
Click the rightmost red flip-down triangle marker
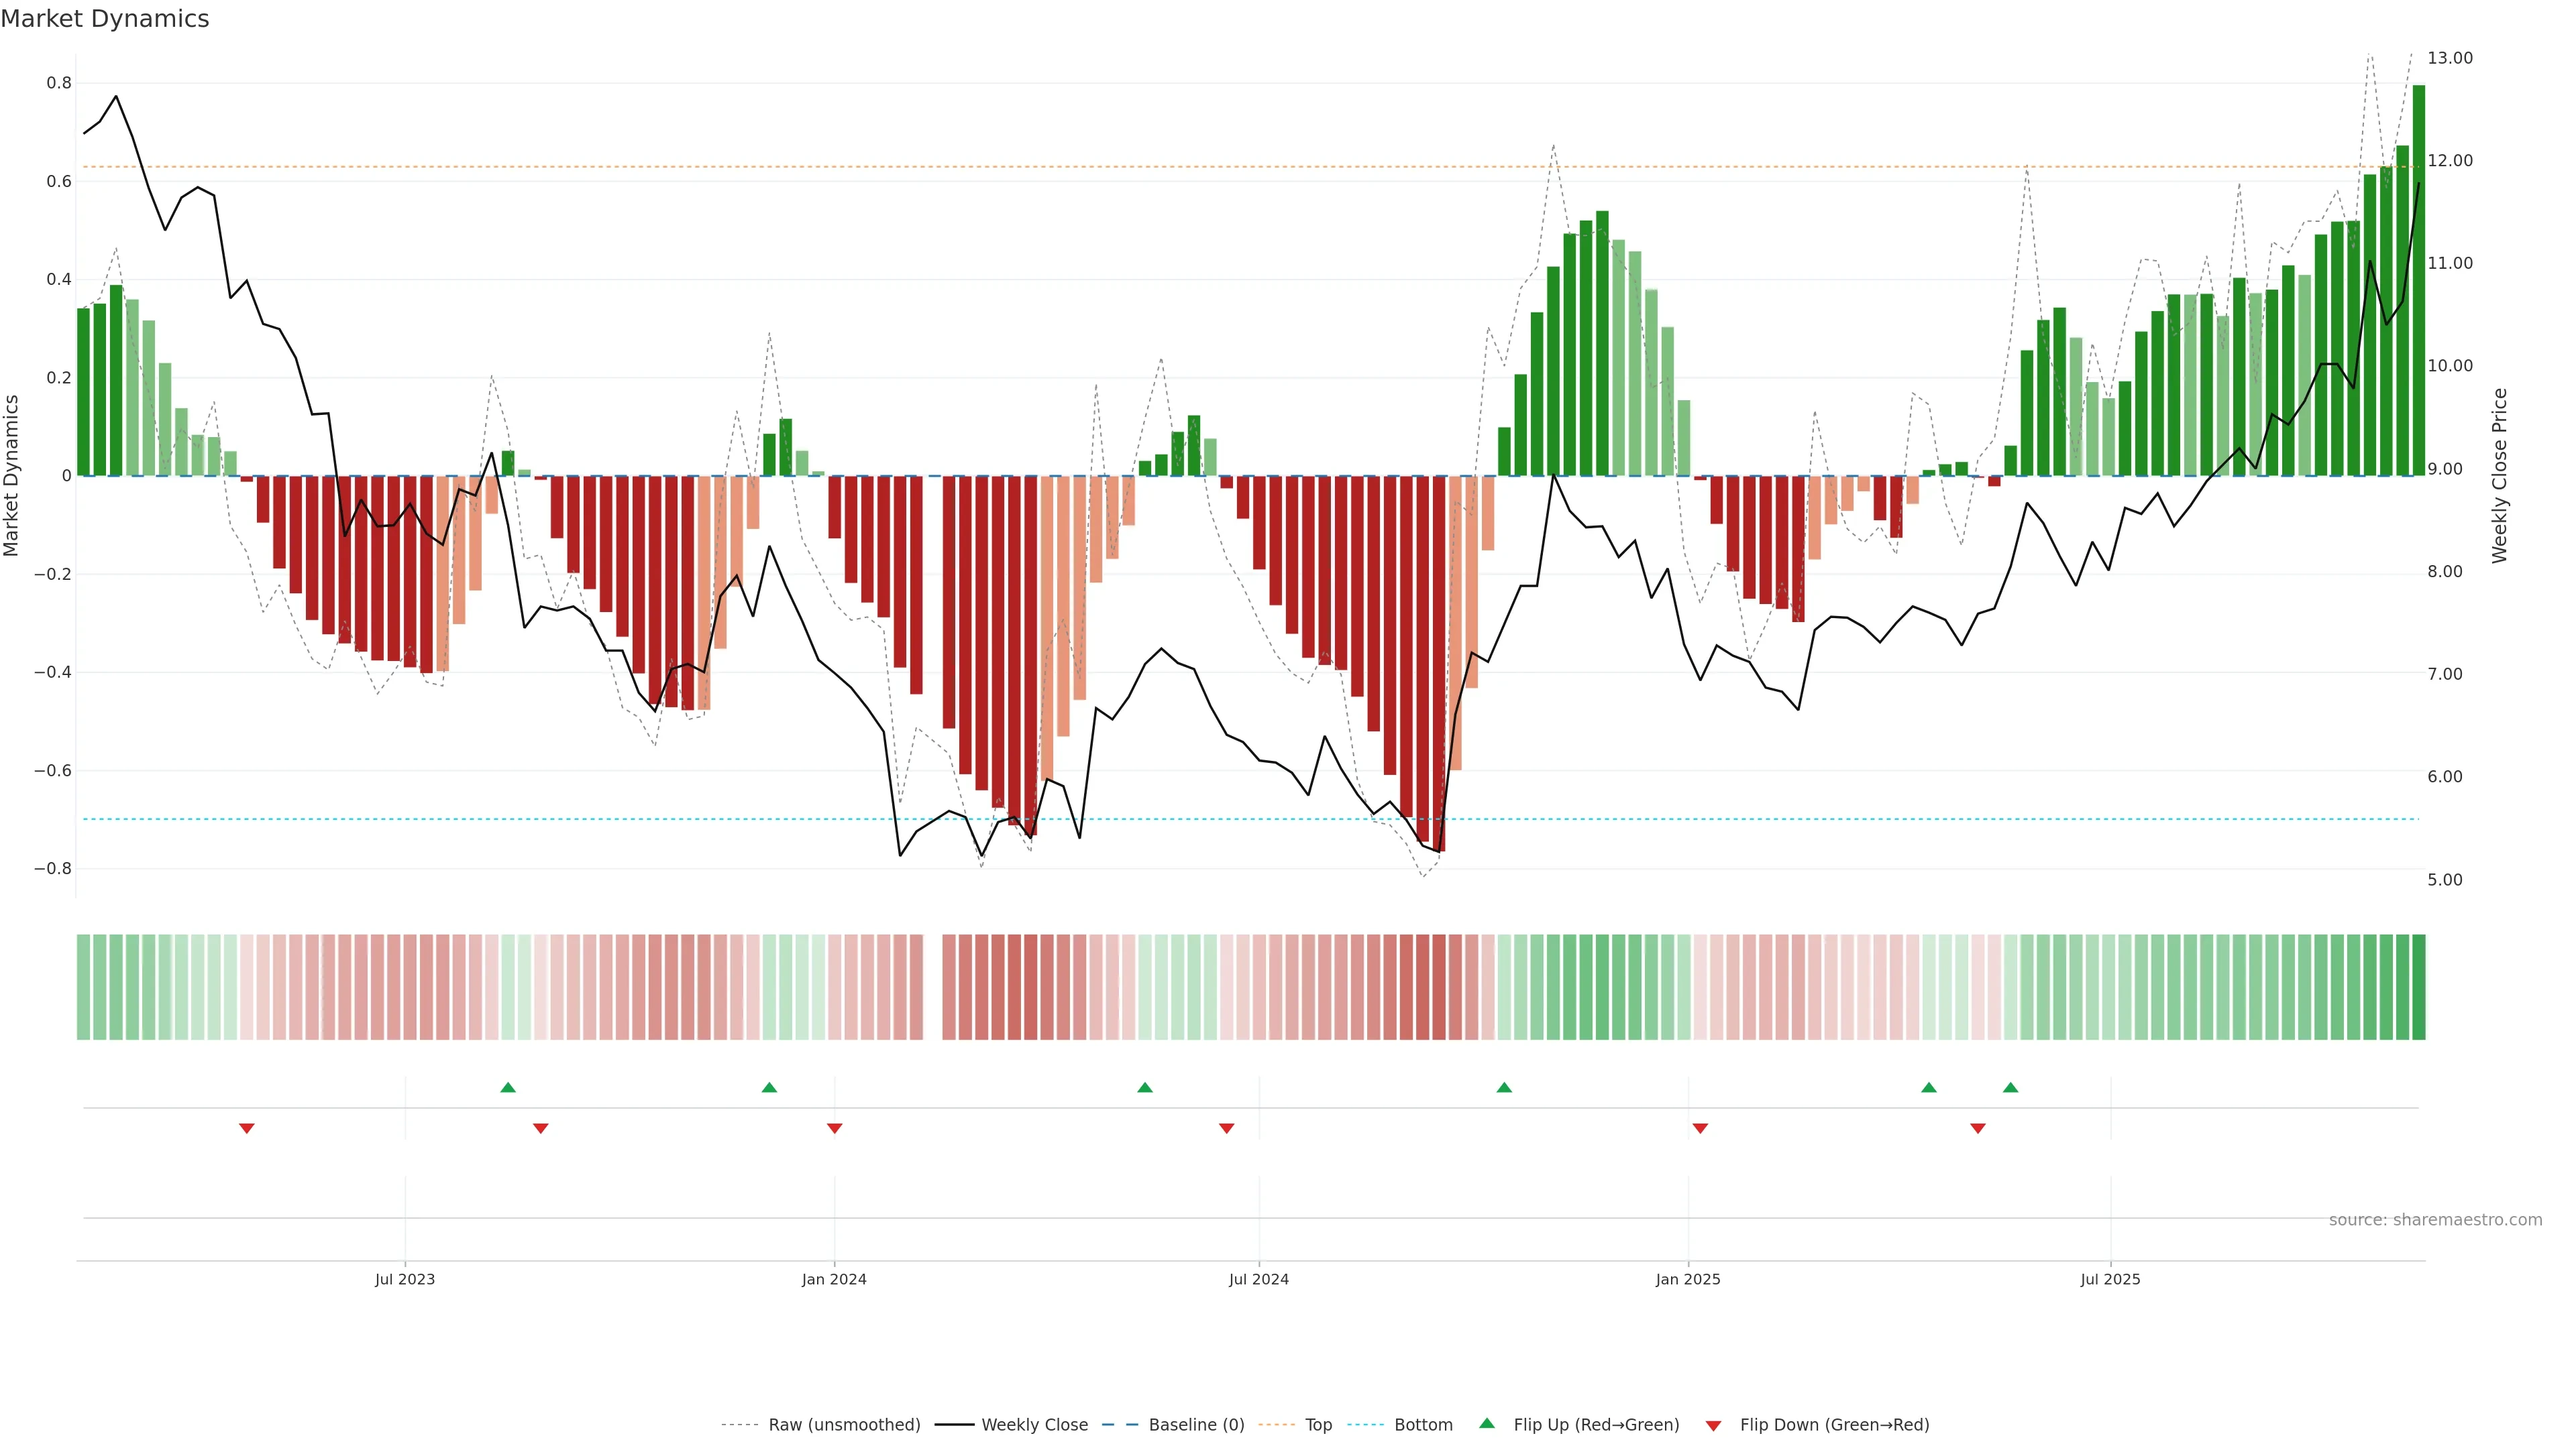pyautogui.click(x=1977, y=1128)
